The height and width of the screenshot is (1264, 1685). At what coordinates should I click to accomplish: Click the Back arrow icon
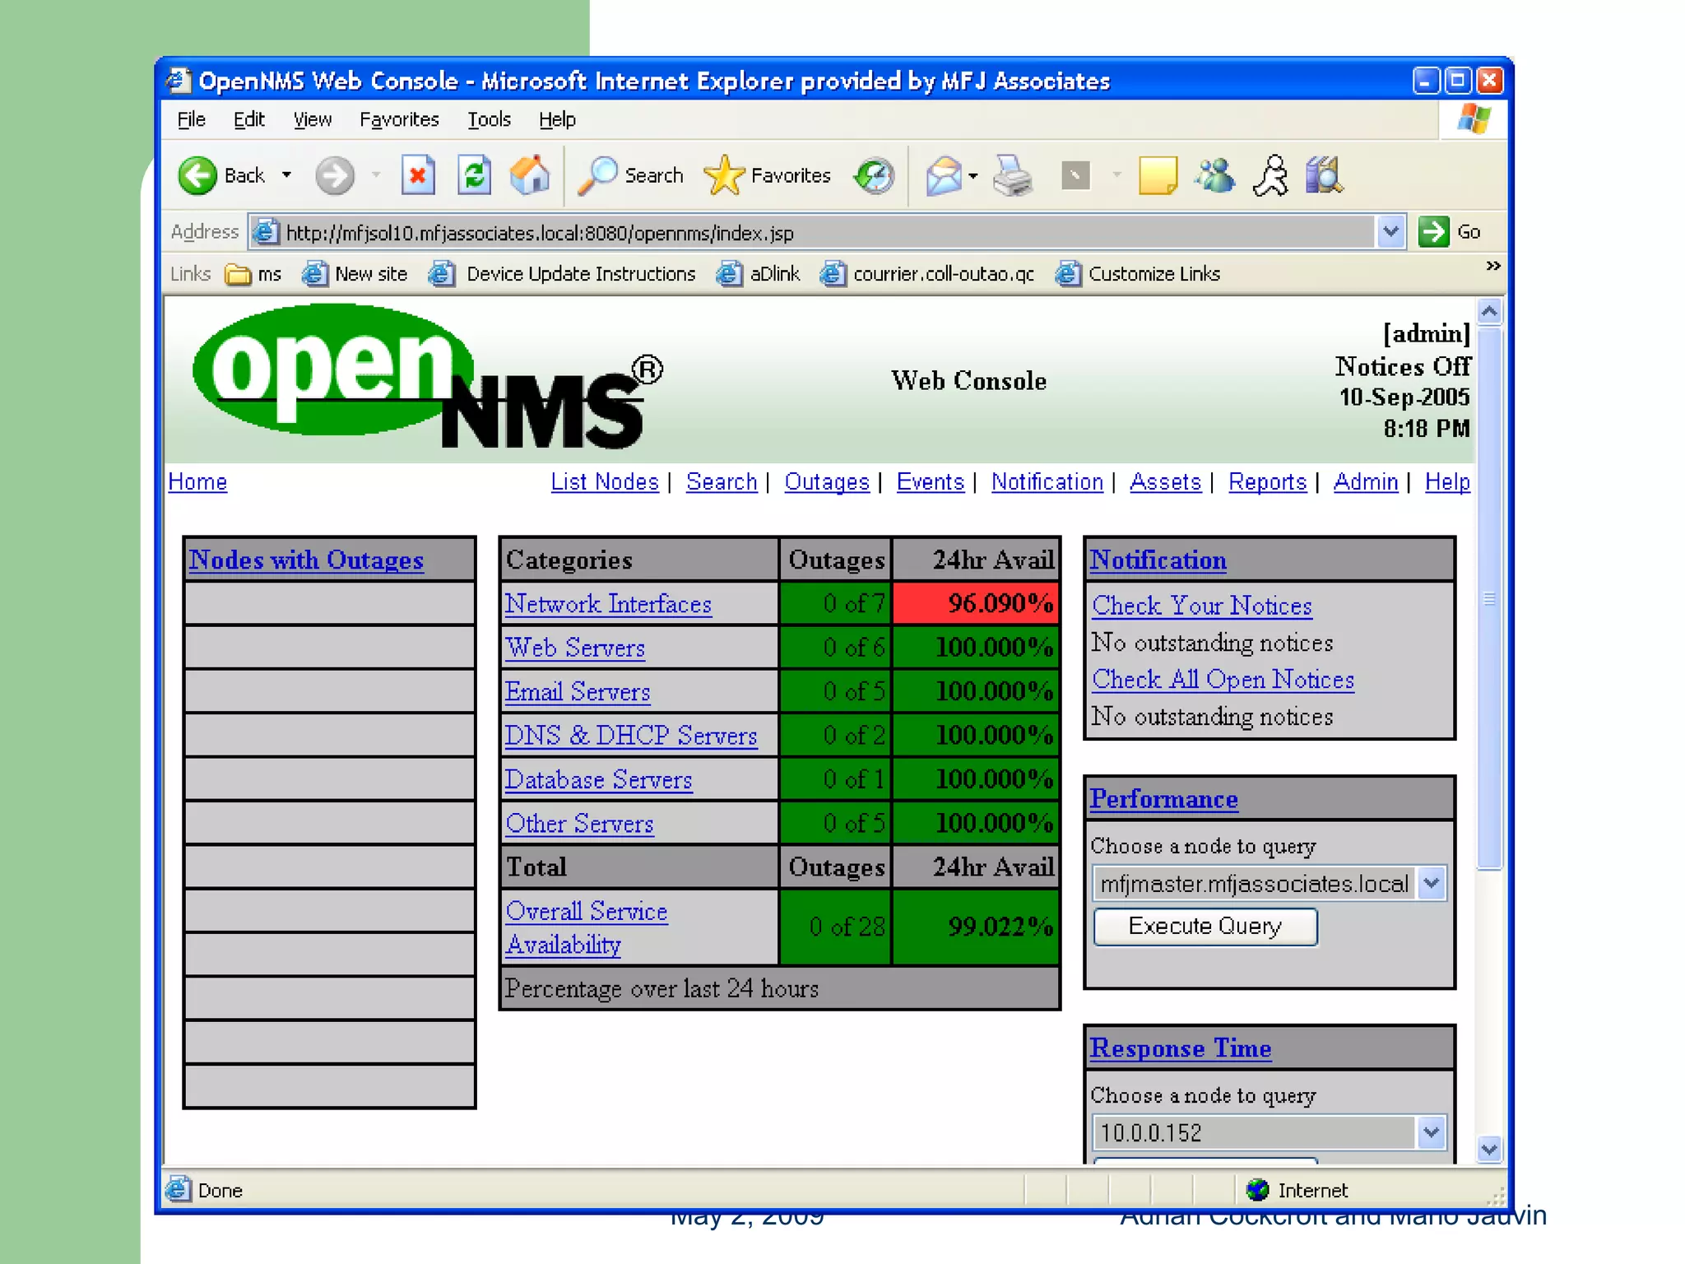tap(197, 175)
